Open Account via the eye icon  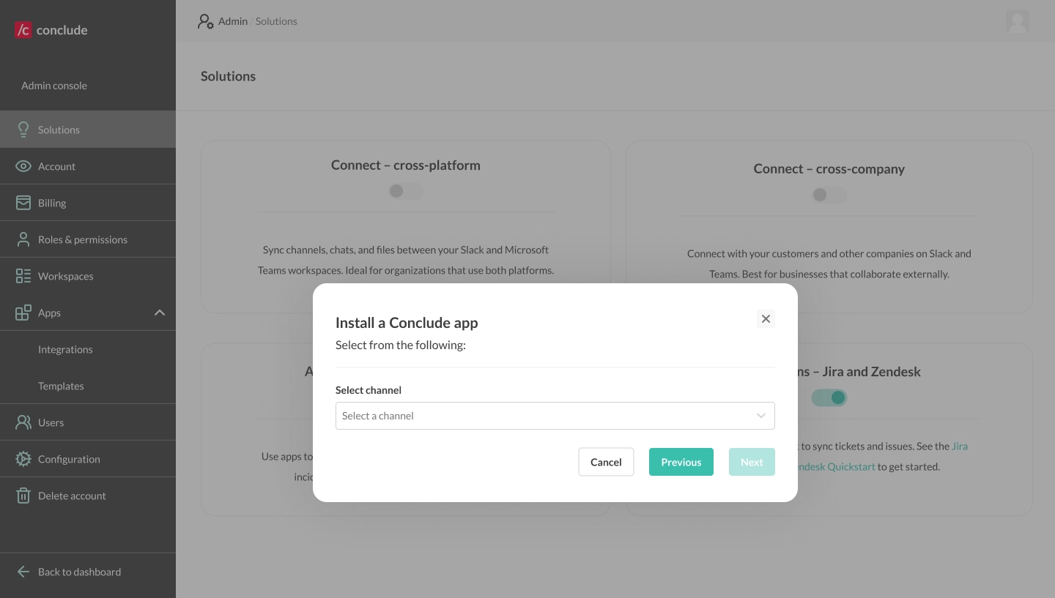coord(23,166)
